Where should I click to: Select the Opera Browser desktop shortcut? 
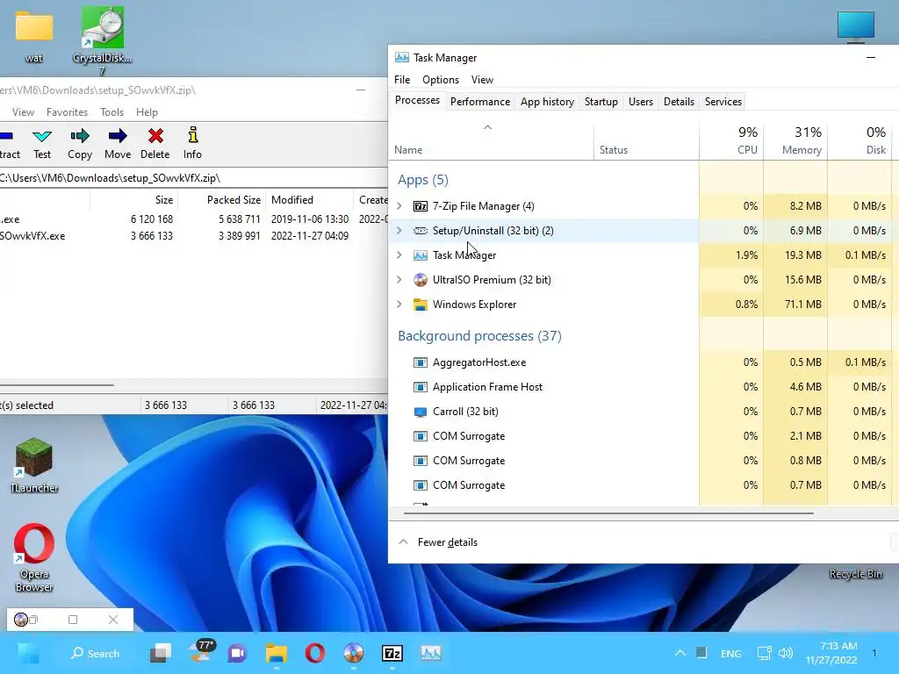pyautogui.click(x=34, y=557)
